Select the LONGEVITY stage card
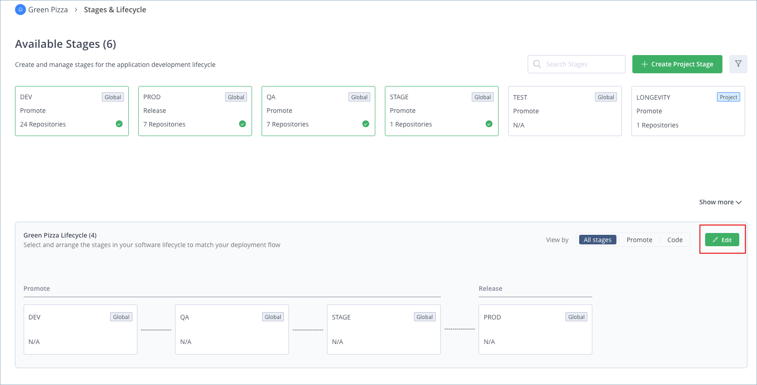This screenshot has width=757, height=385. pyautogui.click(x=688, y=111)
